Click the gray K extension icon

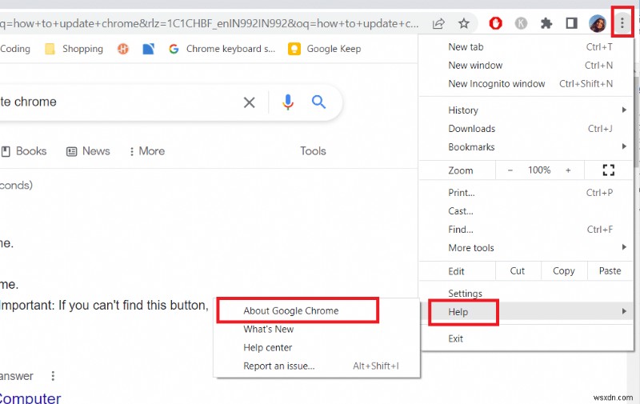[x=521, y=23]
